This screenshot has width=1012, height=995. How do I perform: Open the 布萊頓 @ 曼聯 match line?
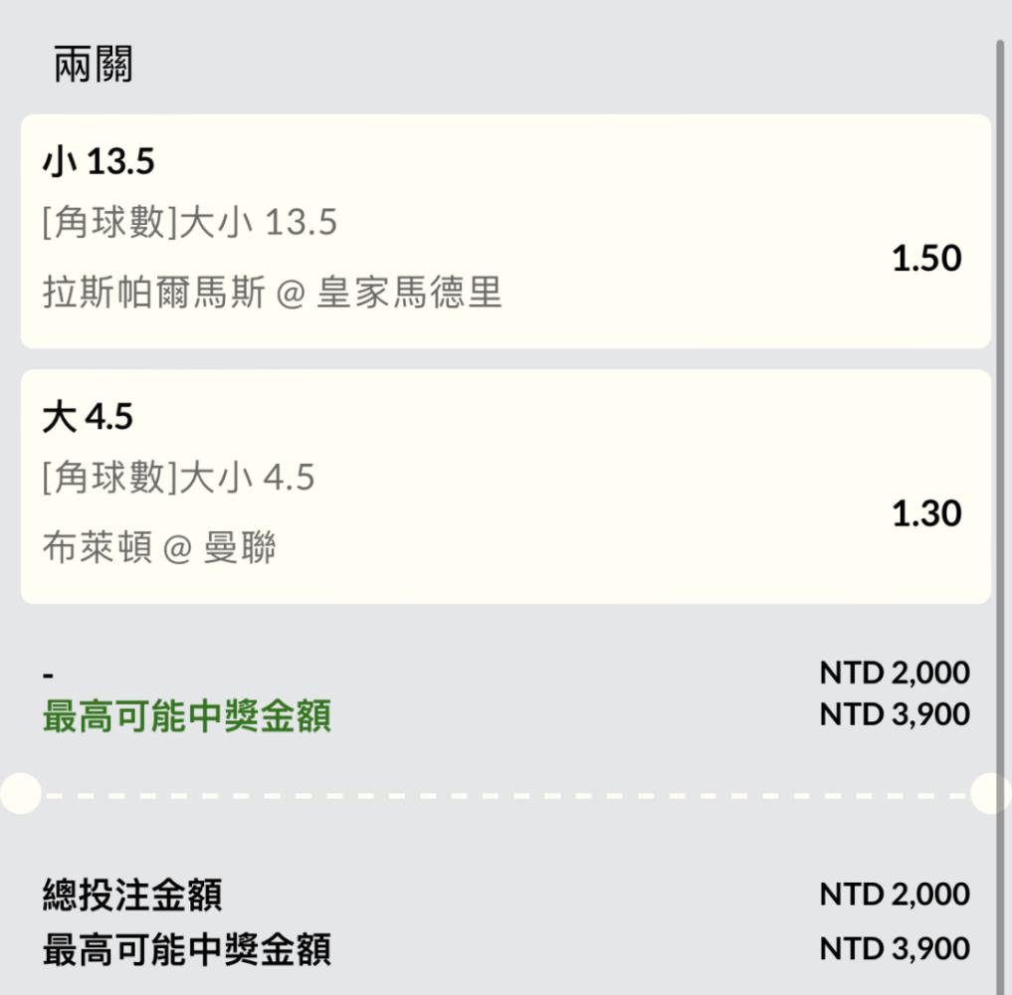159,547
